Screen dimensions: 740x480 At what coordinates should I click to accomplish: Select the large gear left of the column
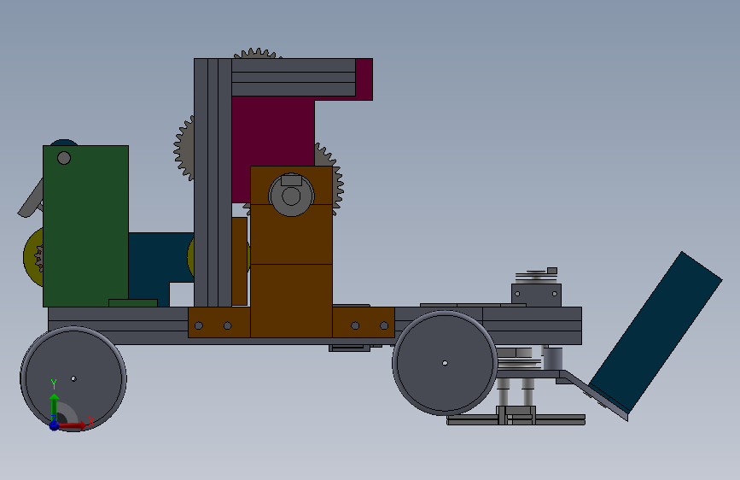pyautogui.click(x=184, y=149)
